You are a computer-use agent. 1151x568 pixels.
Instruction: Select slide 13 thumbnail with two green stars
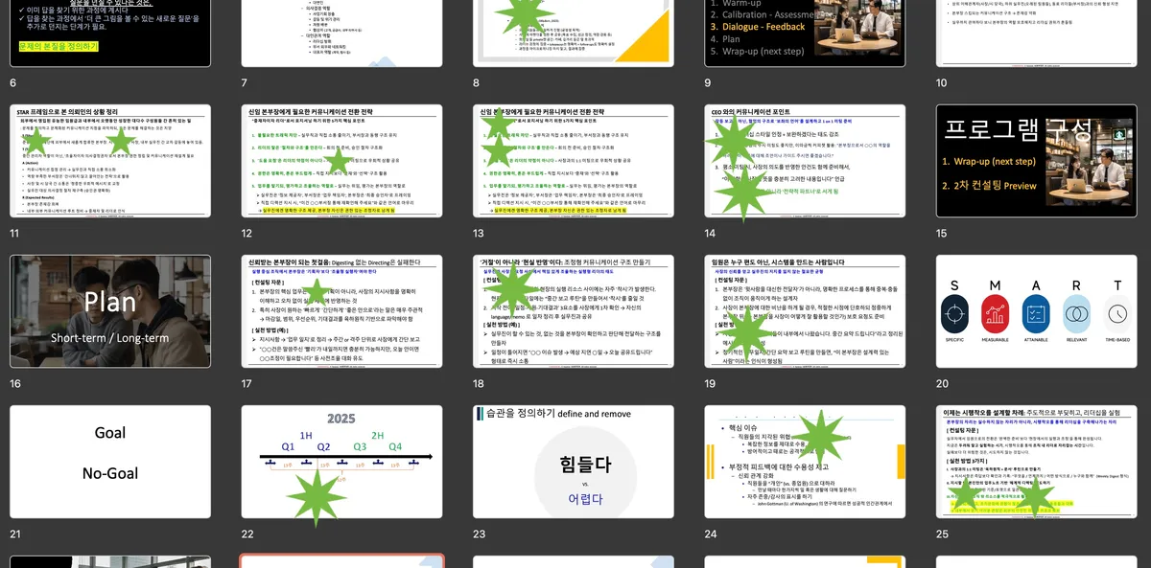pyautogui.click(x=574, y=161)
